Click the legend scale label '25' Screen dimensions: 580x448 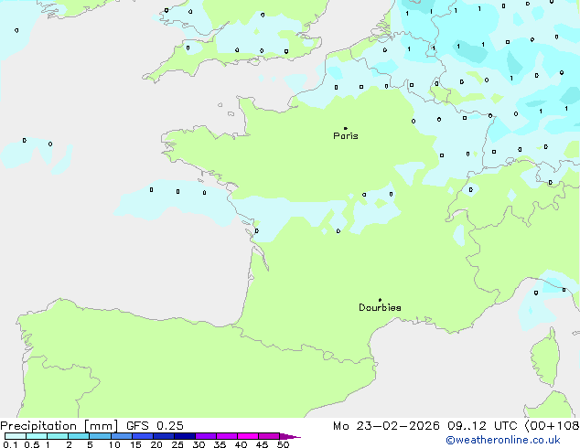tap(177, 444)
